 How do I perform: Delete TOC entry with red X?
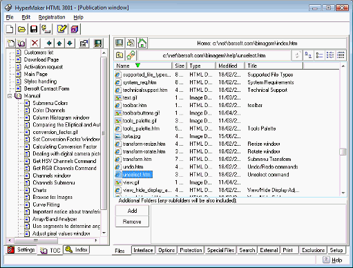point(35,43)
